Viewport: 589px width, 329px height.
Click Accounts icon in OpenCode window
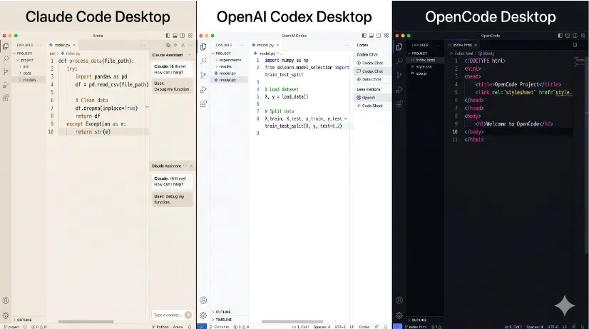click(399, 300)
